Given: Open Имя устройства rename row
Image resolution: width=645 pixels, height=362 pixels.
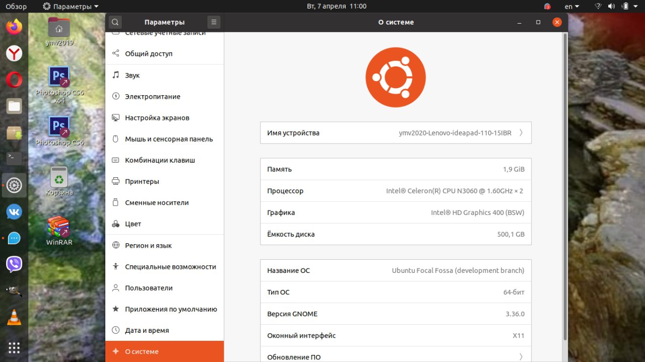Looking at the screenshot, I should pos(396,133).
